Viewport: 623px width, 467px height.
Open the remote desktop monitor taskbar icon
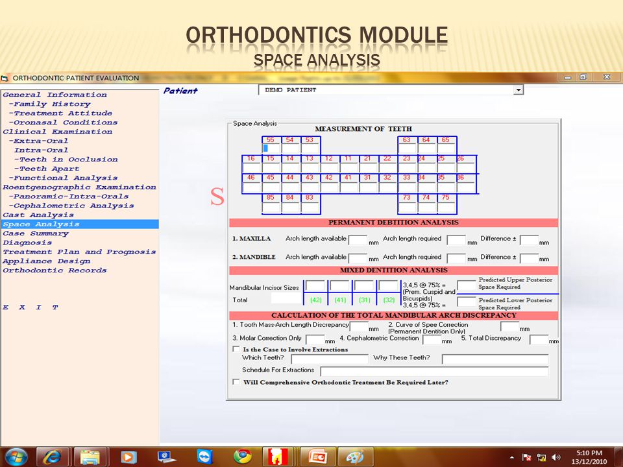(167, 457)
